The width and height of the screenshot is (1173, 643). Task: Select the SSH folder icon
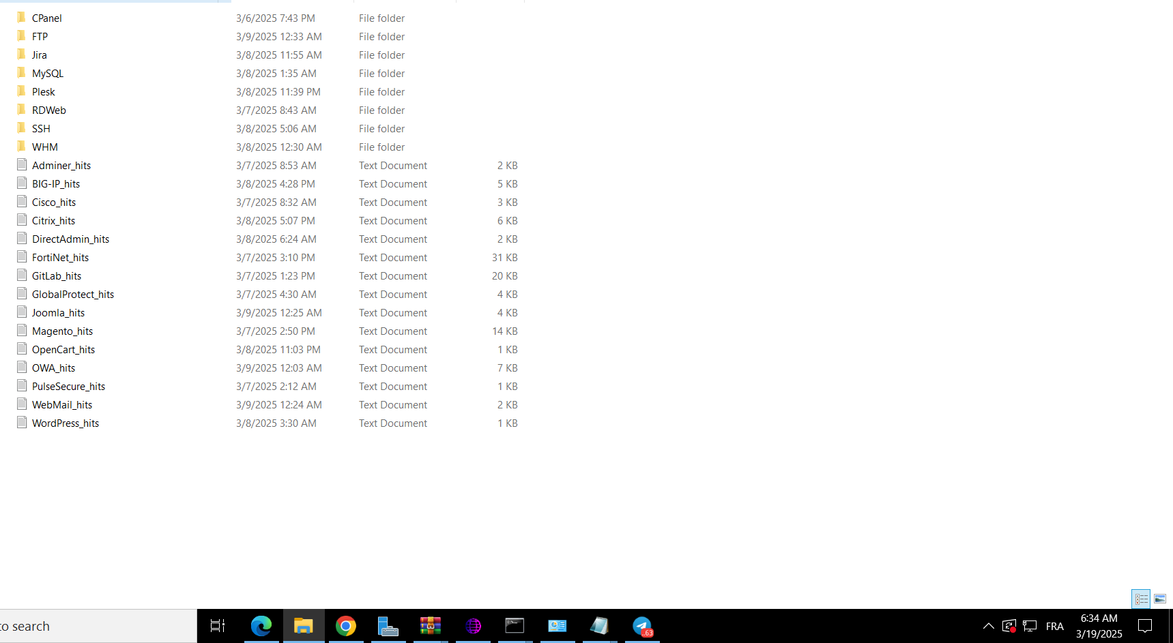(x=22, y=128)
